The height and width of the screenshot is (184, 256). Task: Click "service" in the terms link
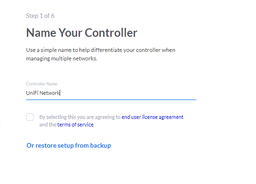tap(85, 125)
